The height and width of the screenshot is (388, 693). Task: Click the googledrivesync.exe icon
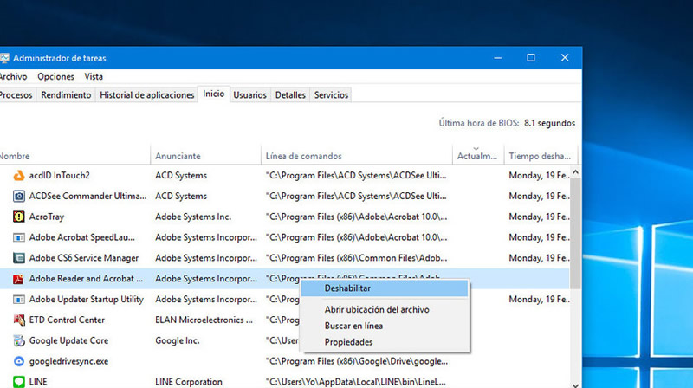18,361
